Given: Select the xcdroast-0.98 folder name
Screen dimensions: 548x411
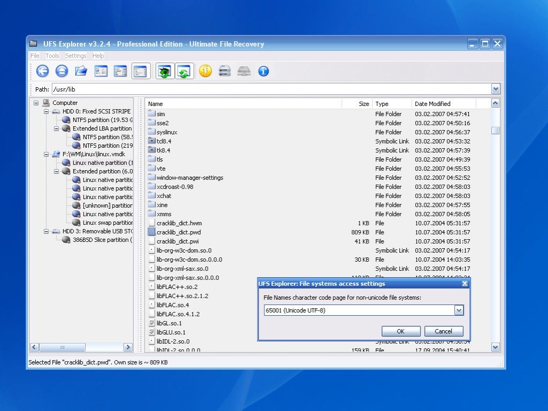Looking at the screenshot, I should point(175,187).
